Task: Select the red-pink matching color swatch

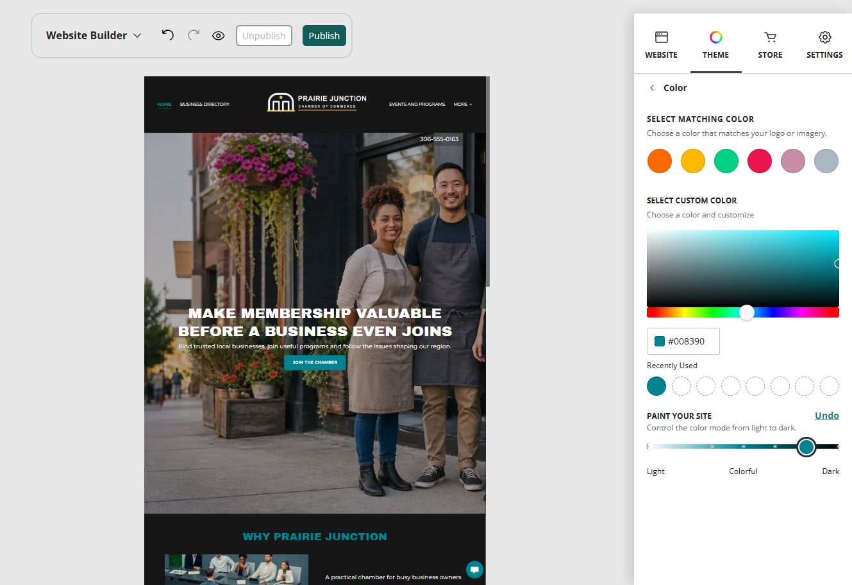Action: click(x=760, y=161)
